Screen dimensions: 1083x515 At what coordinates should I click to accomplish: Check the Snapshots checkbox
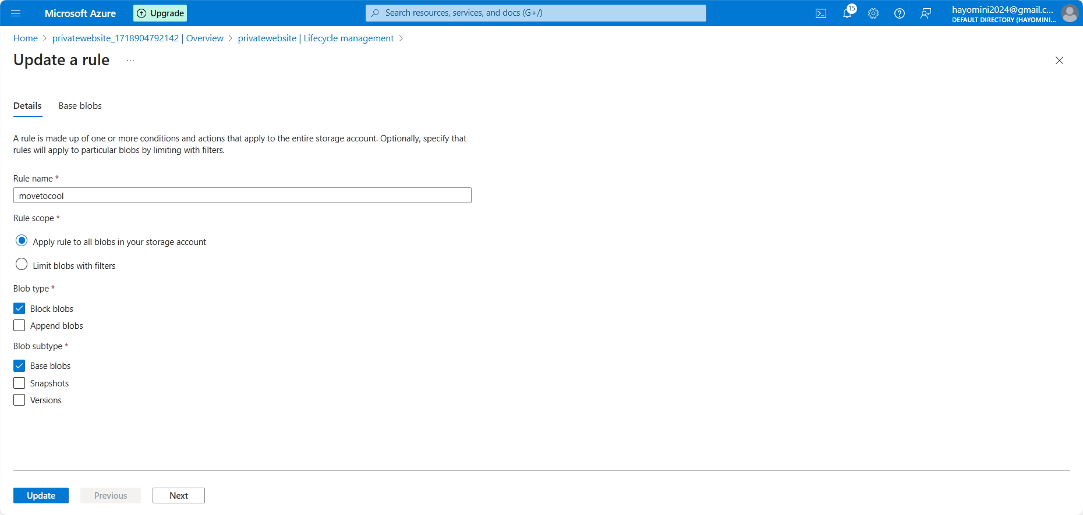click(19, 383)
